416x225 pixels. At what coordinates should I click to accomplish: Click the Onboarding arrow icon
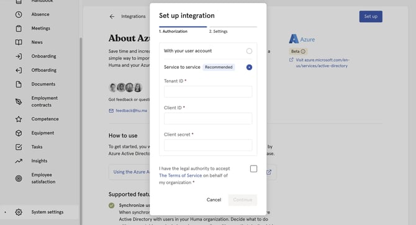click(19, 56)
